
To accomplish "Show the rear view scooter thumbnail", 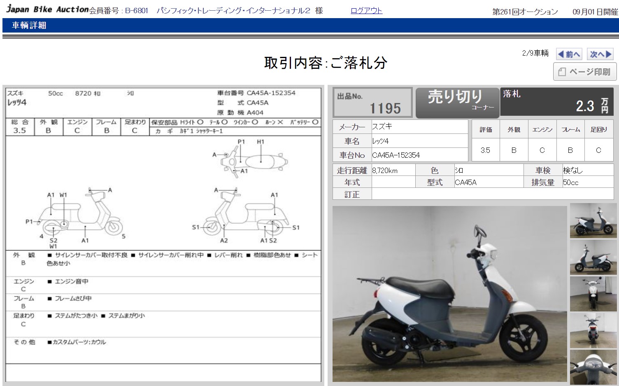I will (x=593, y=330).
